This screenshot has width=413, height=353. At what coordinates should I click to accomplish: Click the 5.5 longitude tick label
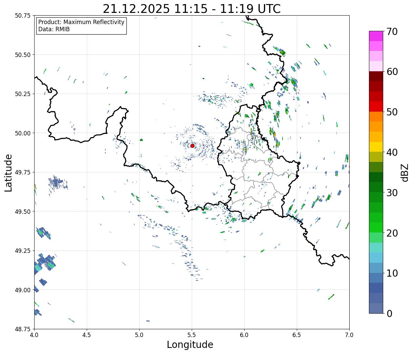click(x=192, y=335)
